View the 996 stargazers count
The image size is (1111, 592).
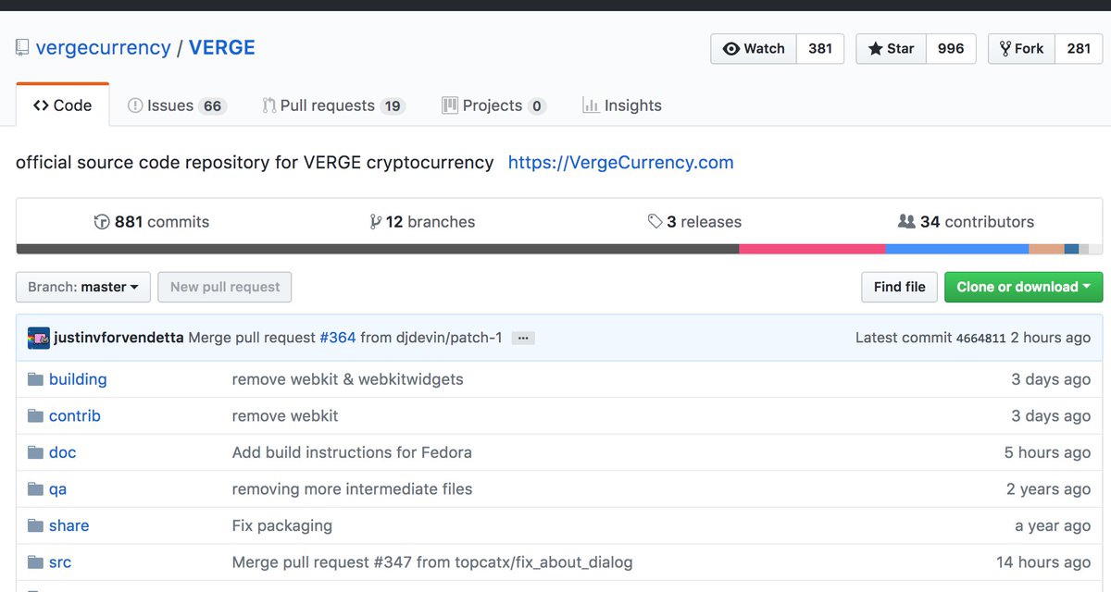[x=951, y=49]
